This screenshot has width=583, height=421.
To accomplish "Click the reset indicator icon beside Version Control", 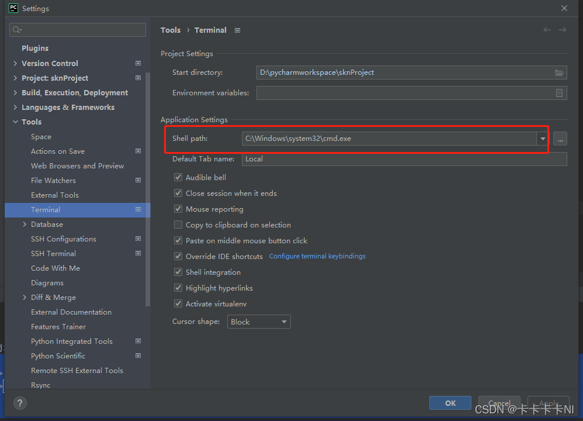I will 138,63.
